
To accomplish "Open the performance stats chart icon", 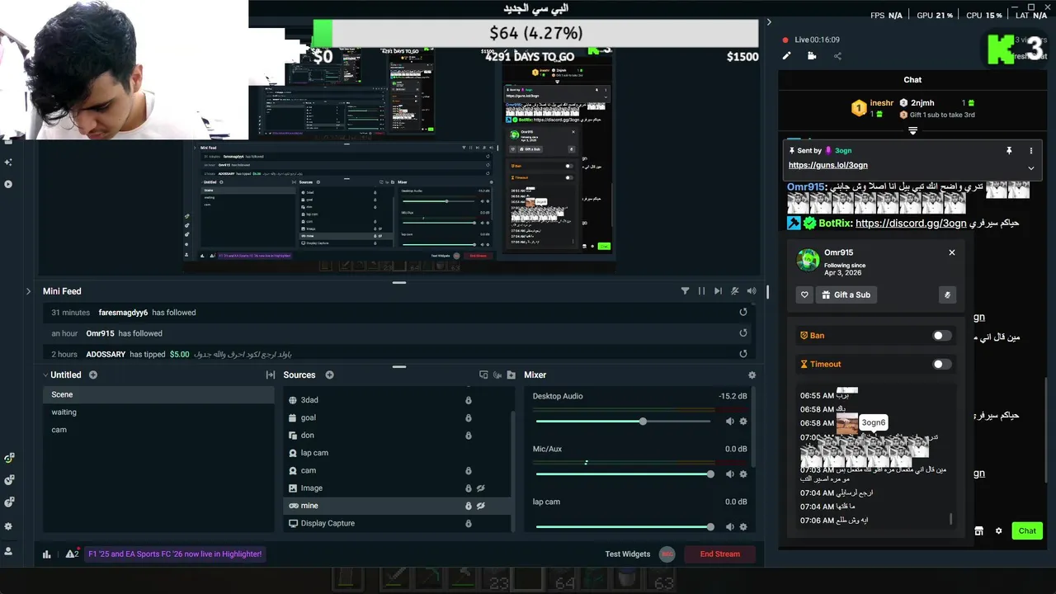I will click(47, 554).
